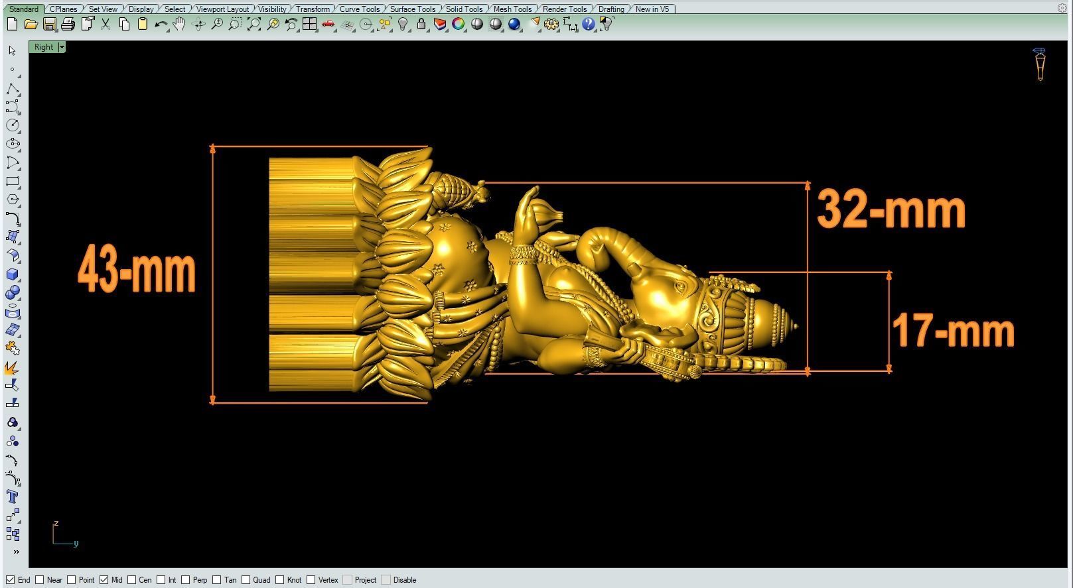Screen dimensions: 1073x588
Task: Toggle the Near osnap checkbox
Action: pos(40,580)
